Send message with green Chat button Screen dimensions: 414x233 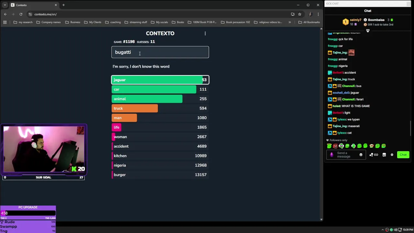403,155
